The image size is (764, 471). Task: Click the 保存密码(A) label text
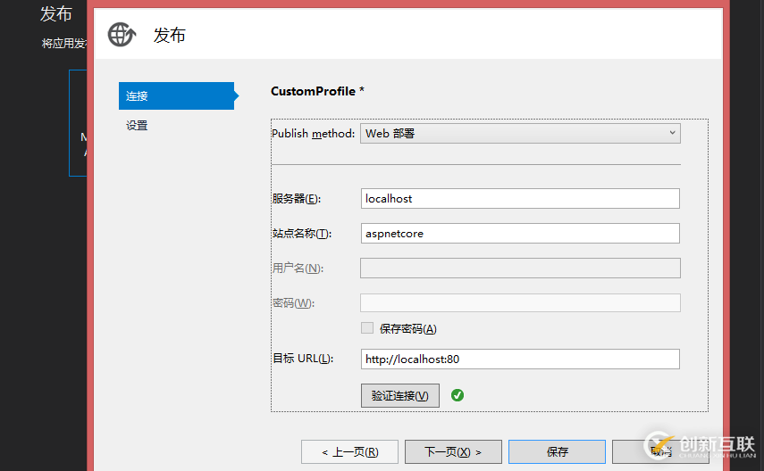[407, 329]
